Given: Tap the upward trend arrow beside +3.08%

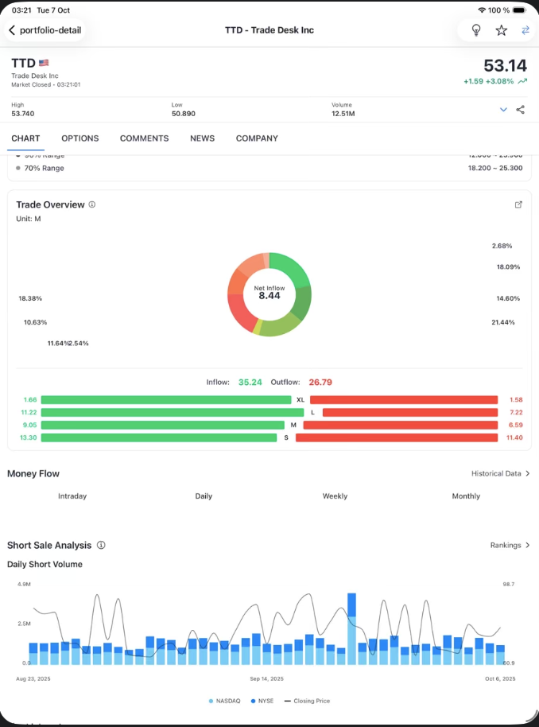Looking at the screenshot, I should point(523,81).
